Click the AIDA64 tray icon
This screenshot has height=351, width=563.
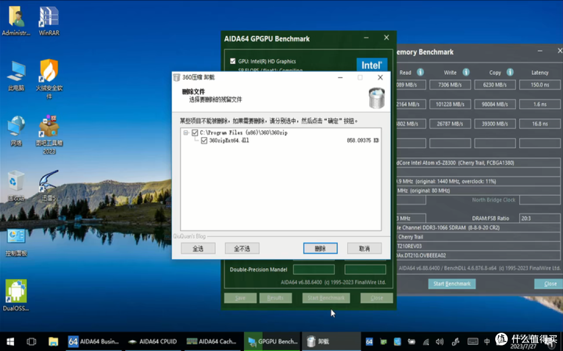(369, 342)
